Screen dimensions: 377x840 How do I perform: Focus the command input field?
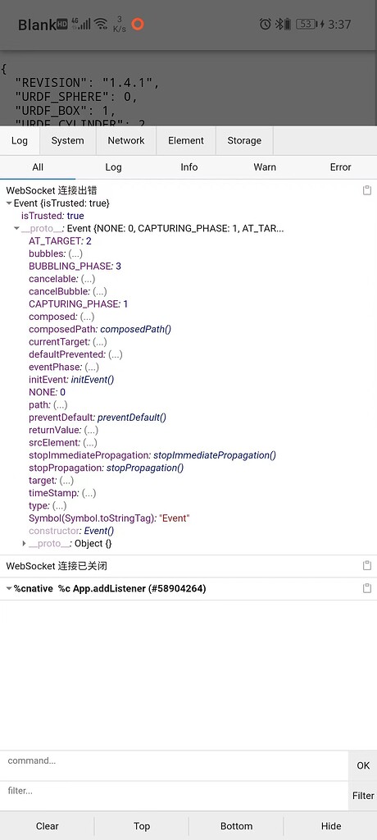(x=174, y=765)
